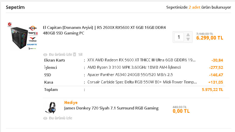The height and width of the screenshot is (132, 235).
Task: Click 'Bu ürünü izle' for the gaming PC
Action: [x=61, y=54]
